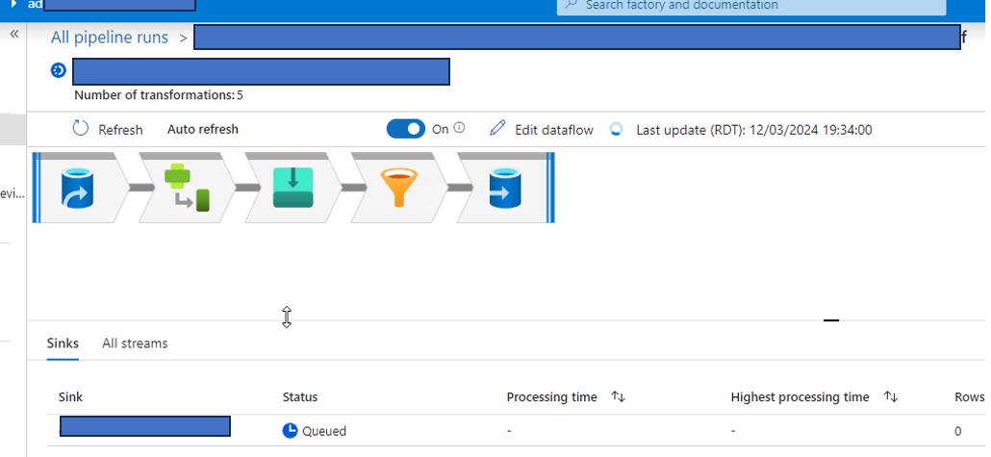Click the circular Refresh arrow icon
The image size is (991, 457).
[81, 129]
